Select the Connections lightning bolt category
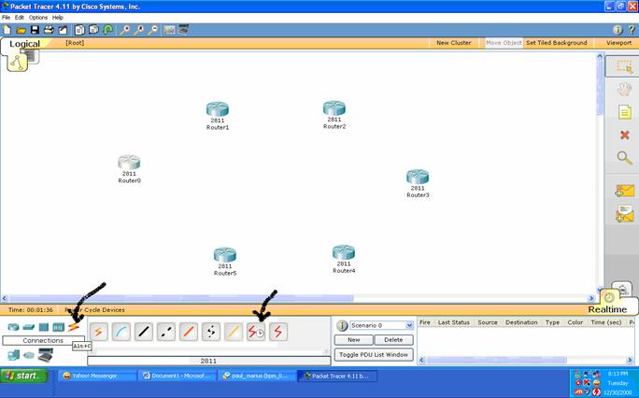This screenshot has width=639, height=398. [73, 327]
